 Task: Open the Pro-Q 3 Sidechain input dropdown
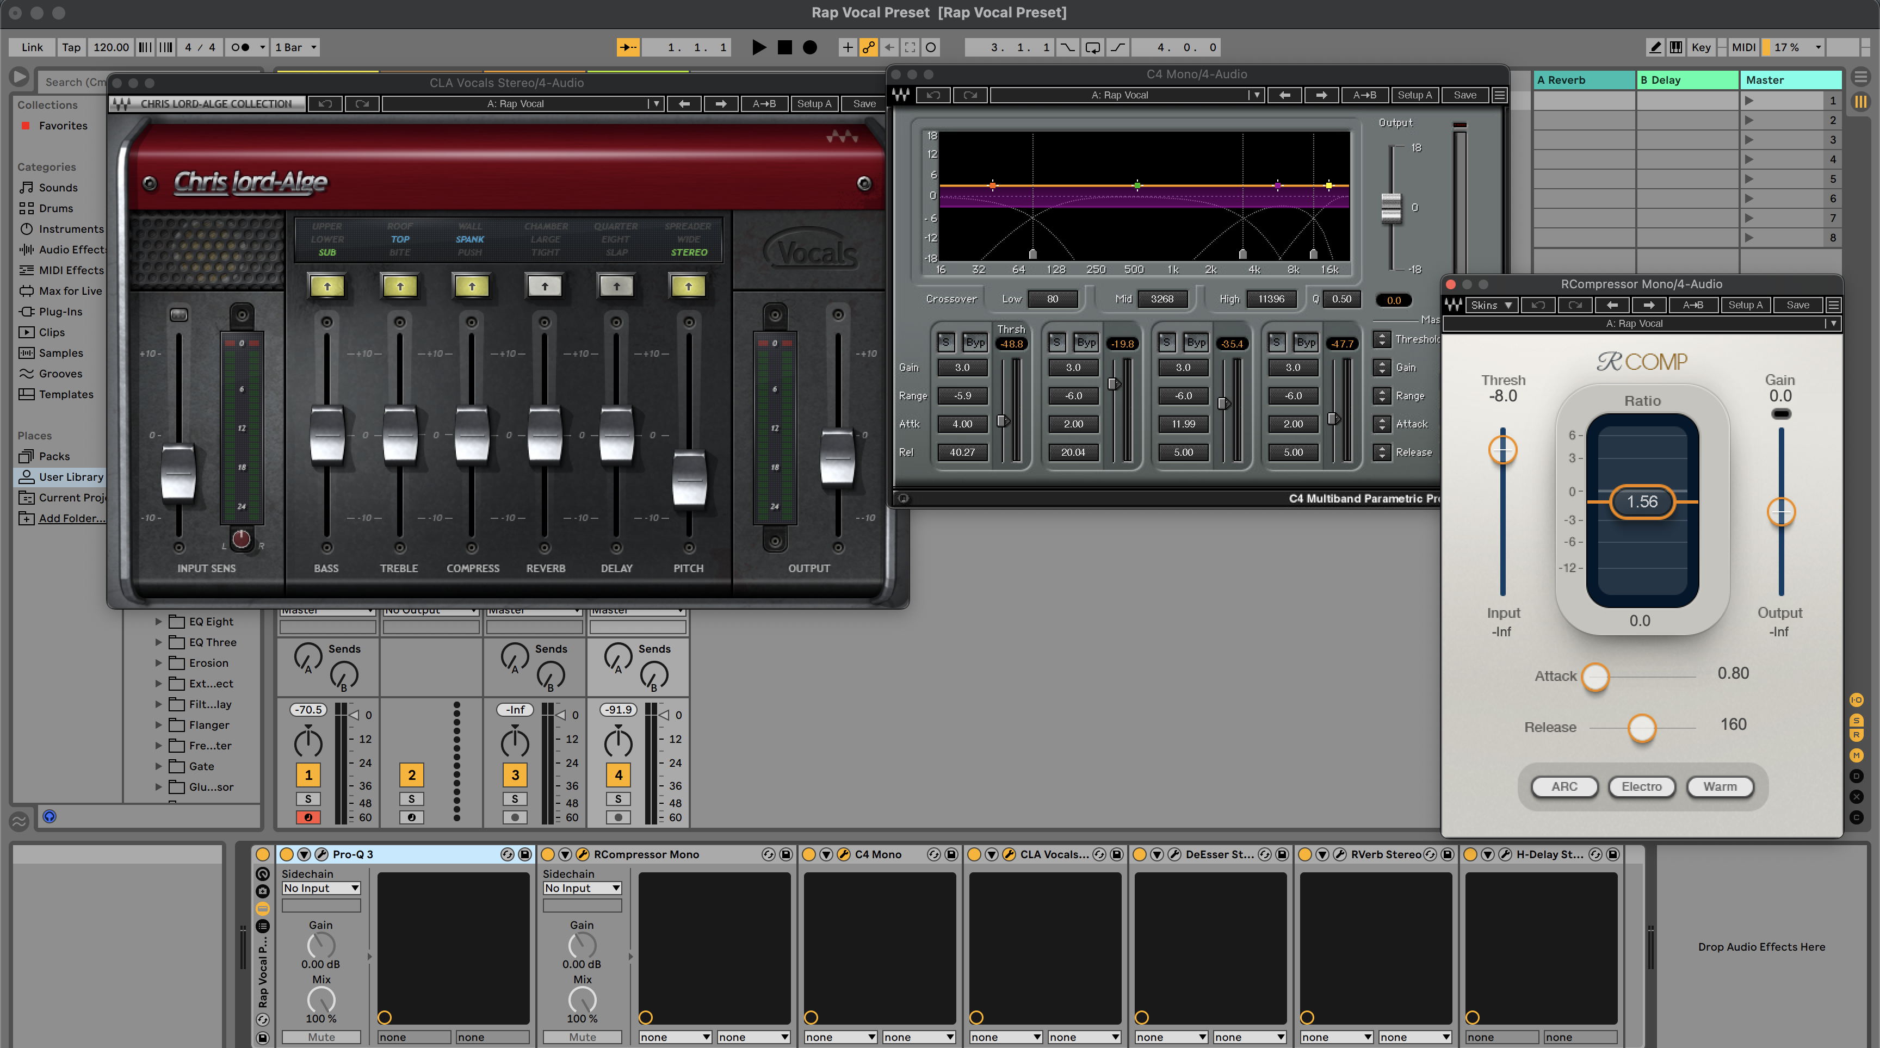pyautogui.click(x=321, y=888)
